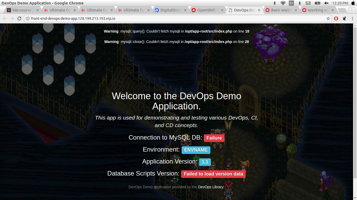Open the Wi-Fi network indicator
Screen dimensions: 357x200
coord(283,3)
